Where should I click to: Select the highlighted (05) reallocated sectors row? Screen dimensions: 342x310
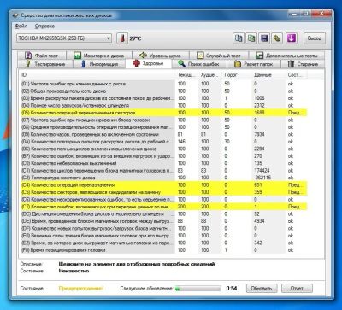point(164,113)
